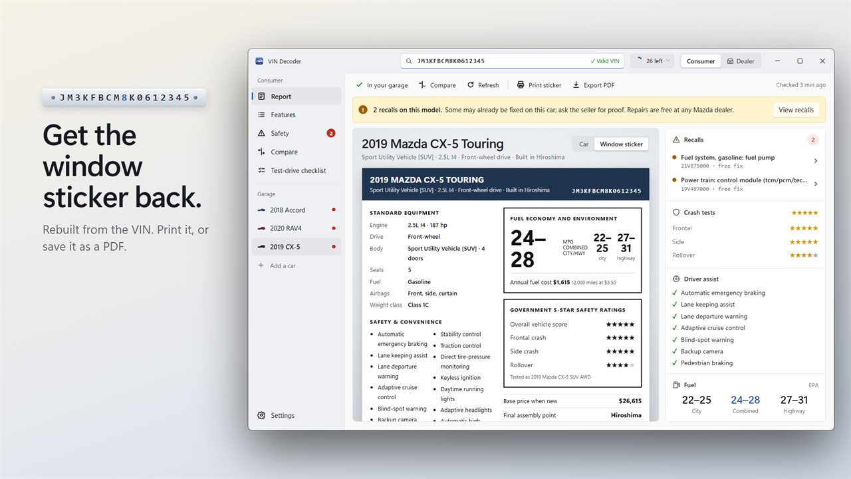
Task: Export the report as PDF
Action: pyautogui.click(x=594, y=85)
